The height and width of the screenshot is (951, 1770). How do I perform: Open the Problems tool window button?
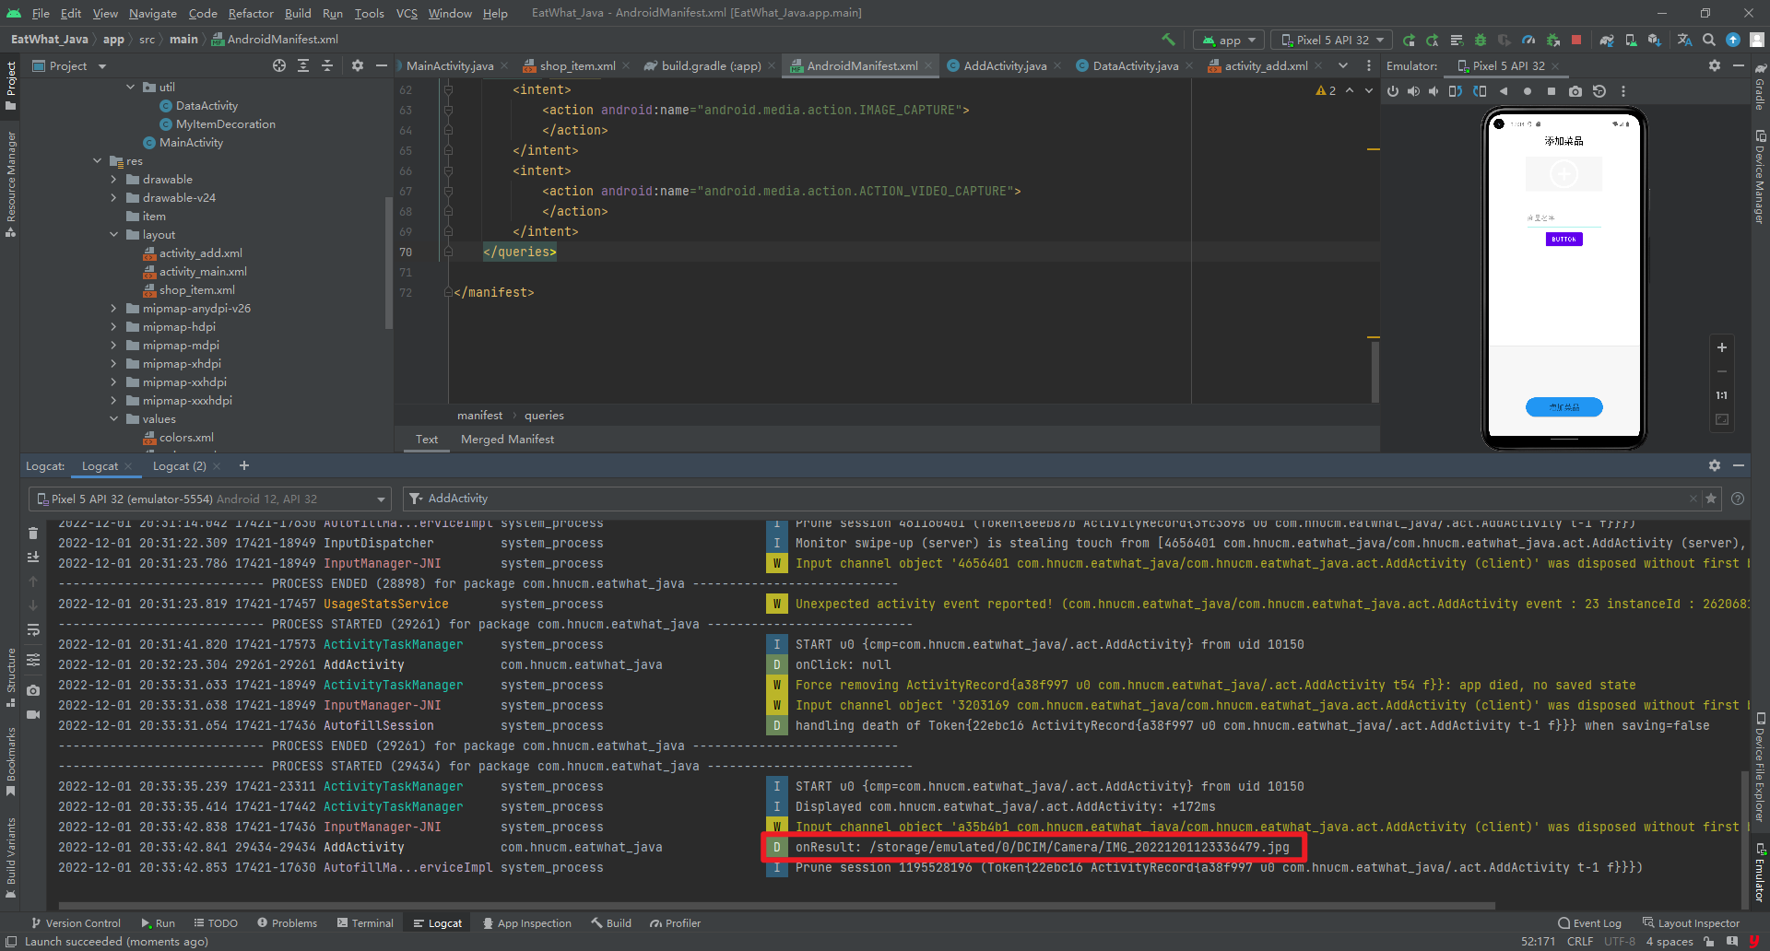tap(287, 923)
